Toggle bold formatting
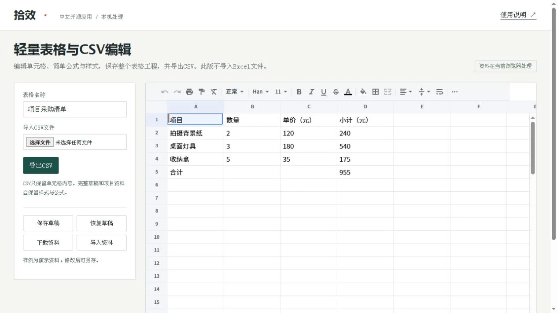Viewport: 557px width, 313px height. click(299, 92)
